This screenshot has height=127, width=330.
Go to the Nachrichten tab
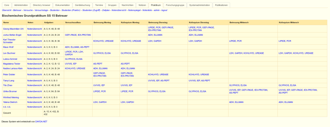[x=127, y=5]
